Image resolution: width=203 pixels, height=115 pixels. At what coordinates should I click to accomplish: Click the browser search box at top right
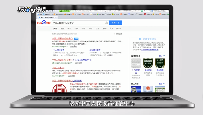point(160,11)
